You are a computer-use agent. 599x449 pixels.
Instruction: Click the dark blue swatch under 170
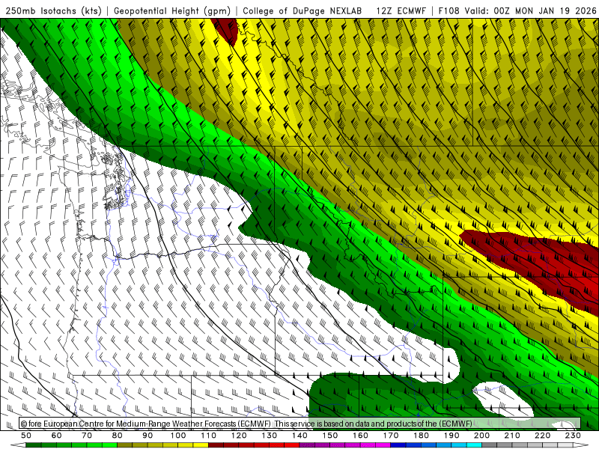point(398,445)
